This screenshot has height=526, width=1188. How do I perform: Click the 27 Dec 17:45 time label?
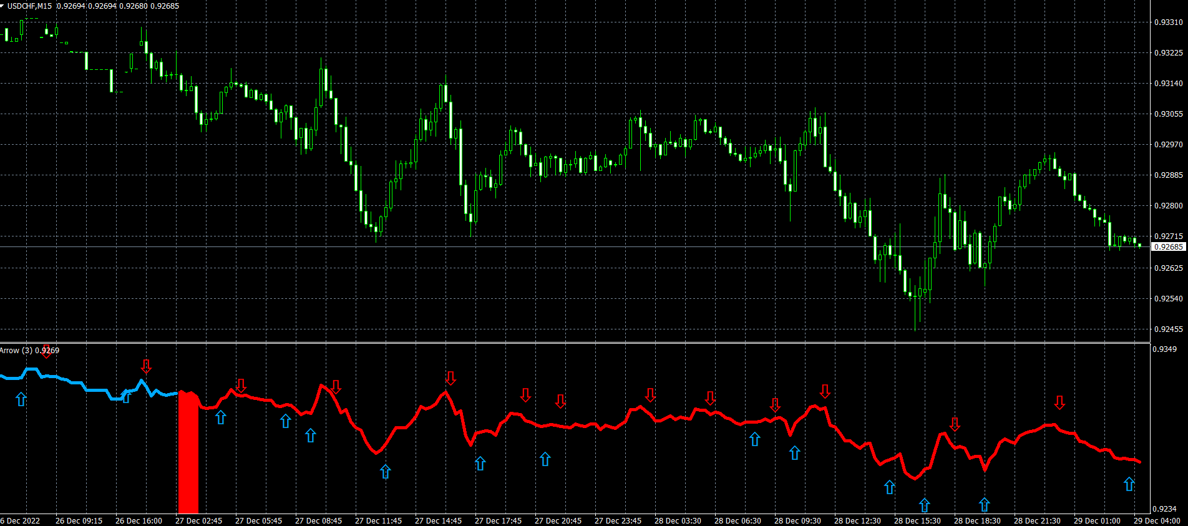499,521
